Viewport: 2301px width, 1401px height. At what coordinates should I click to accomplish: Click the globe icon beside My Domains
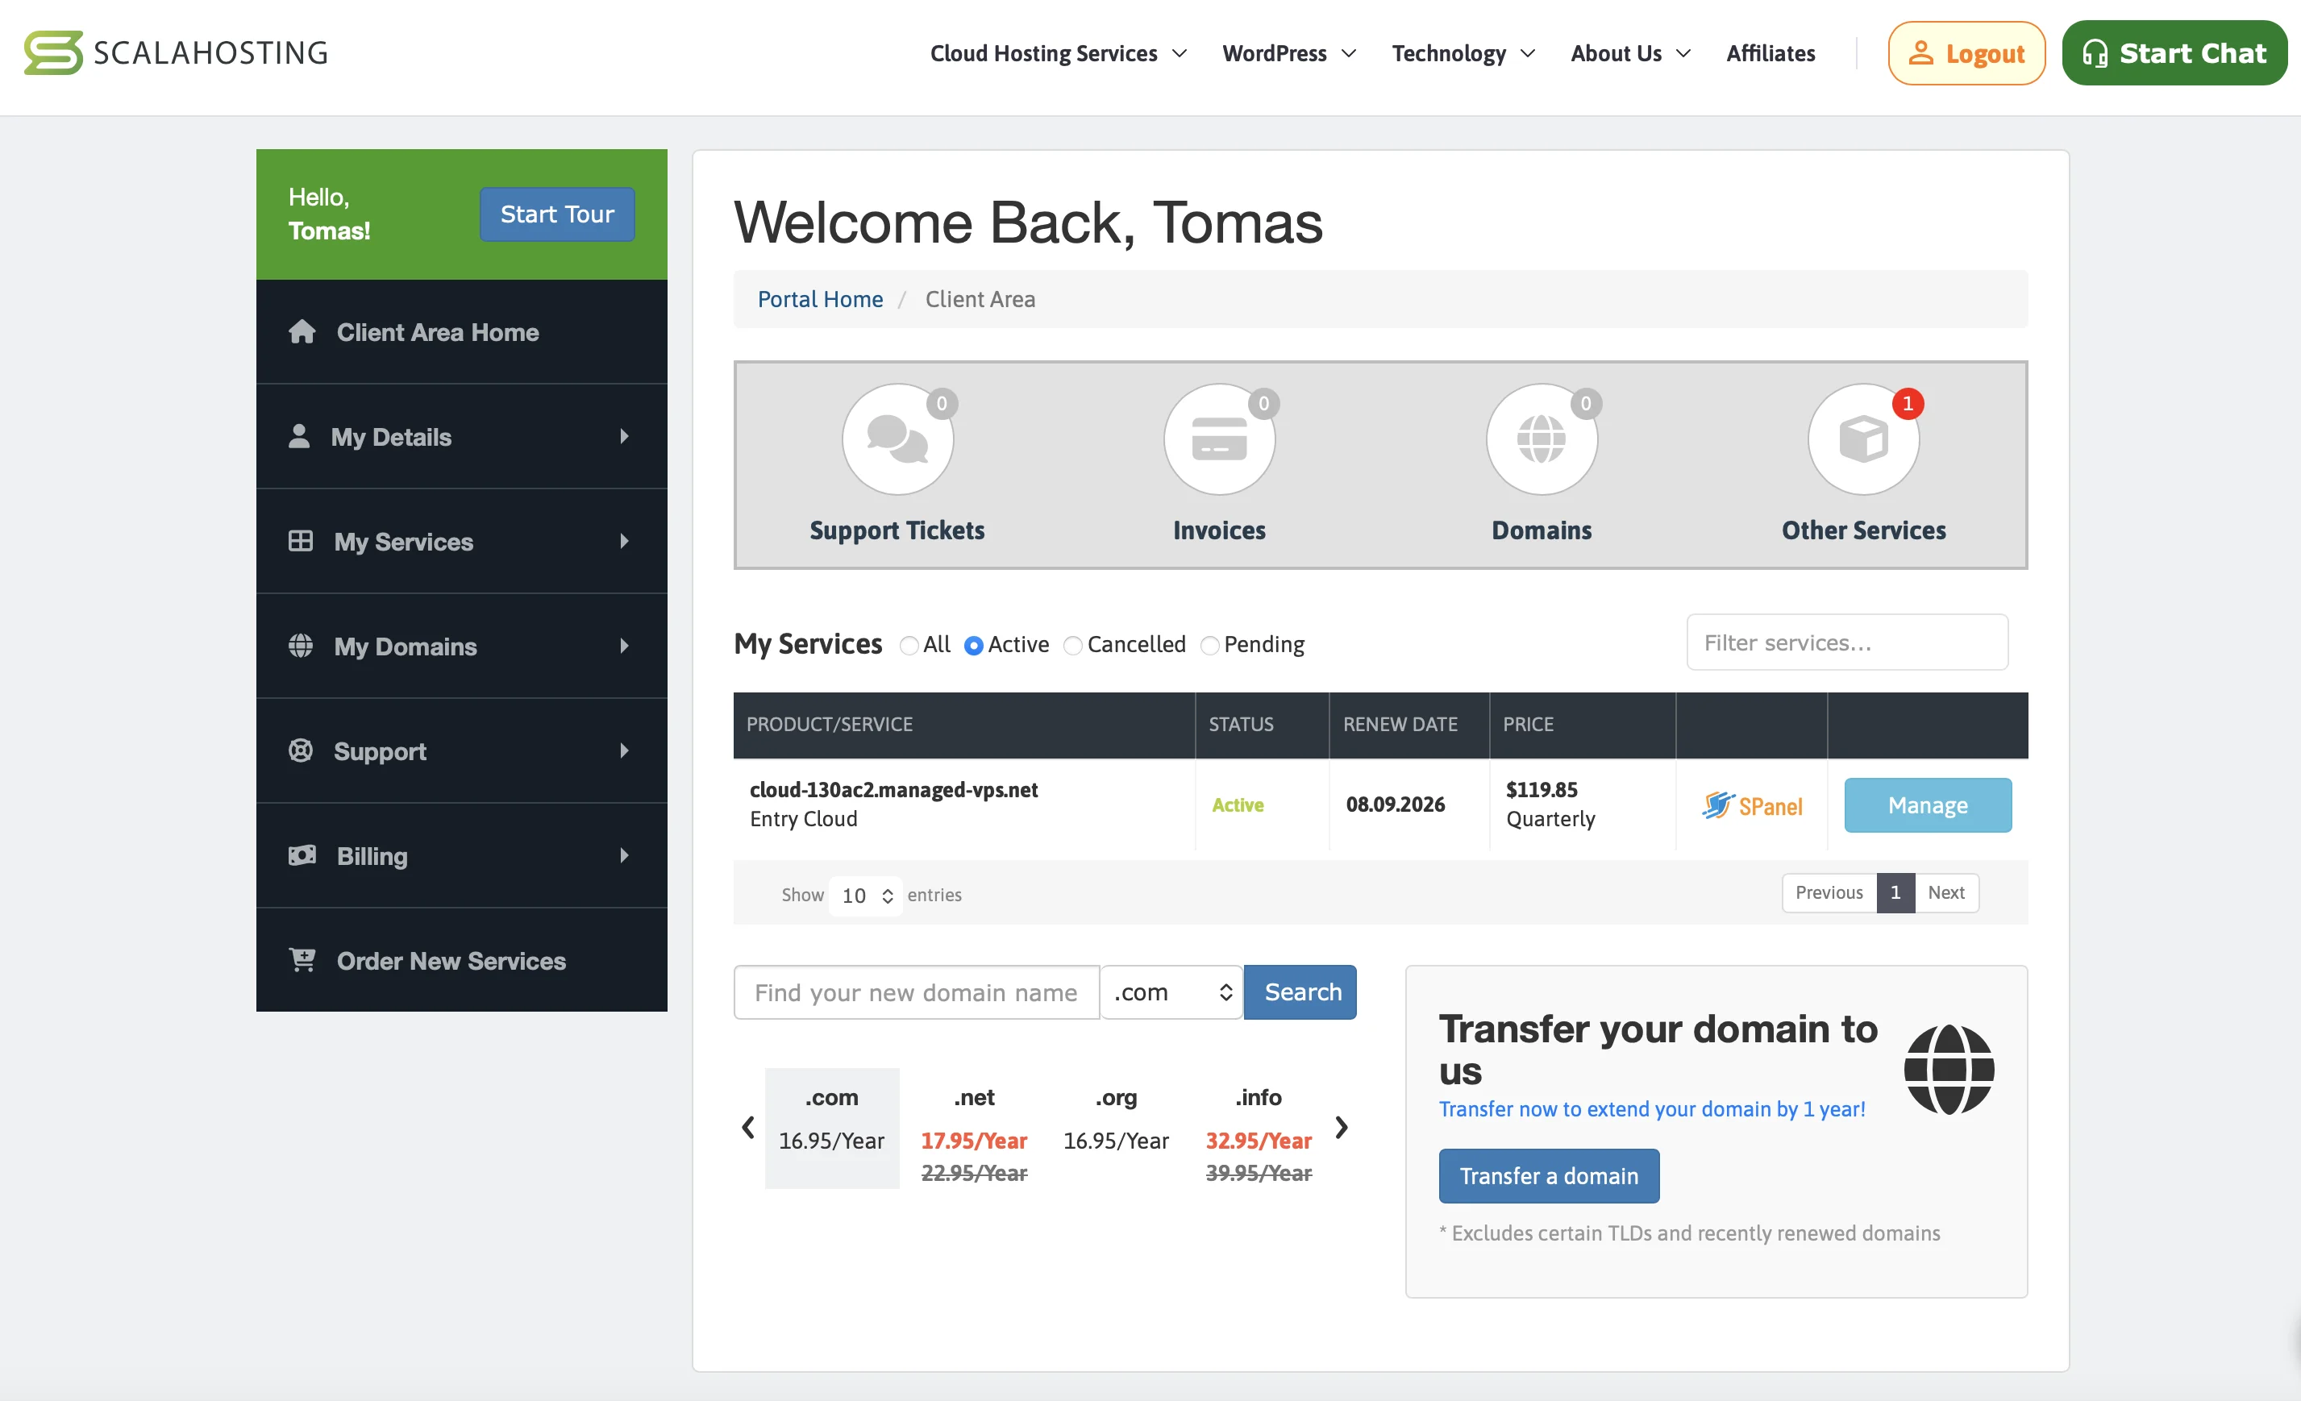(x=301, y=645)
